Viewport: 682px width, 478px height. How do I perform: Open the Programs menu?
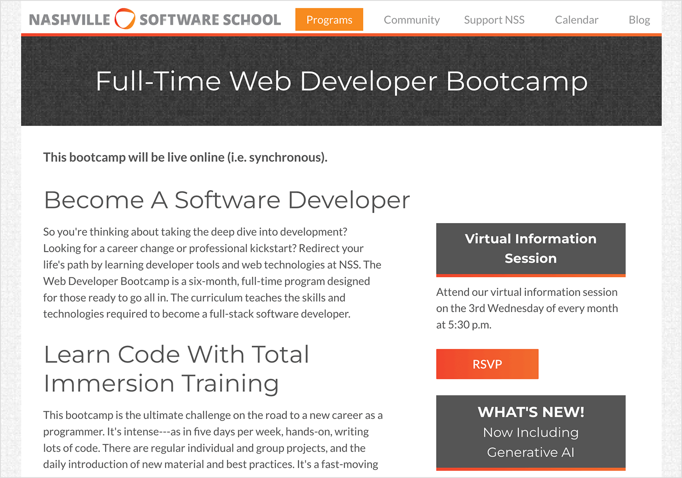pos(329,20)
